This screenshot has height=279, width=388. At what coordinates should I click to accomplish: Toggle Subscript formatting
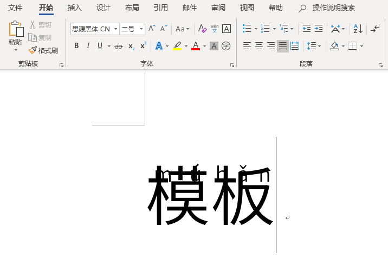(131, 46)
